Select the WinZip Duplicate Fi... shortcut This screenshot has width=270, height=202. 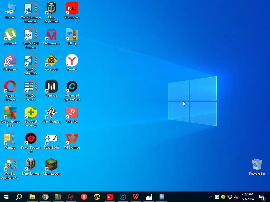pos(10,169)
